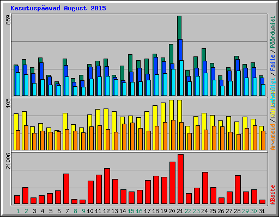The height and width of the screenshot is (217, 279).
Task: Pick day label '6' on x-axis
Action: pos(59,211)
